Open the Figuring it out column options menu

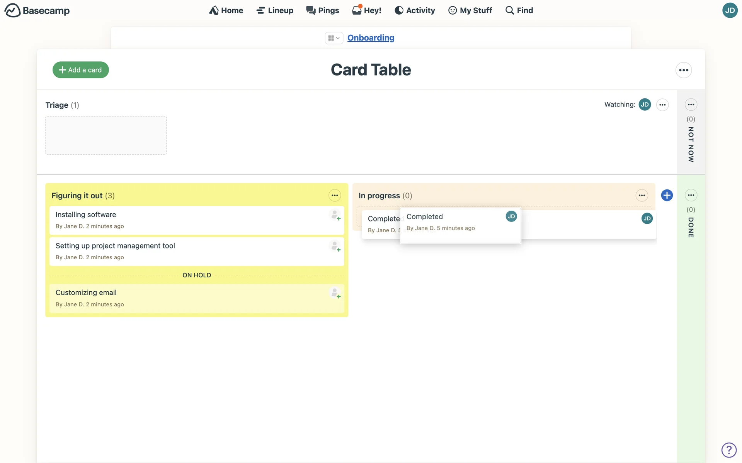click(335, 196)
